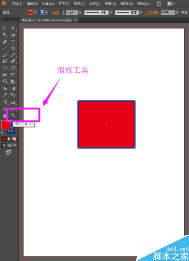Enable Draw Inside mode

[x=15, y=145]
